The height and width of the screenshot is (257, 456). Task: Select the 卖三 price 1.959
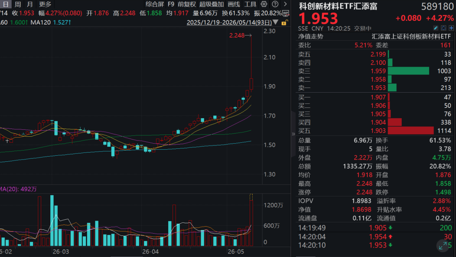coord(378,71)
